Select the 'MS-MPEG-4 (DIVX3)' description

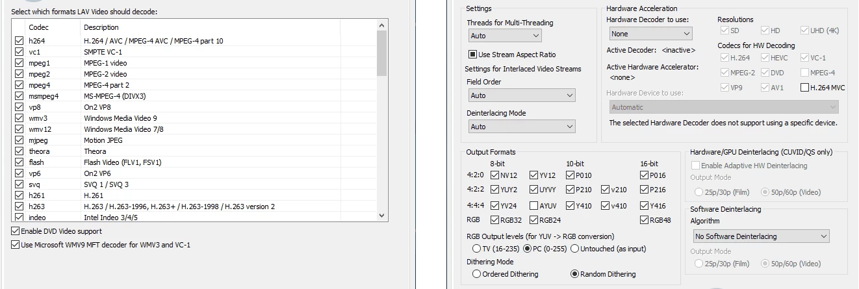(115, 96)
